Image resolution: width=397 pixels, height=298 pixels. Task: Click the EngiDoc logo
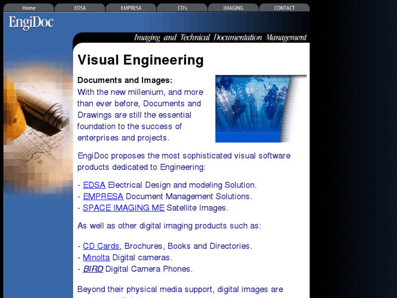click(31, 23)
